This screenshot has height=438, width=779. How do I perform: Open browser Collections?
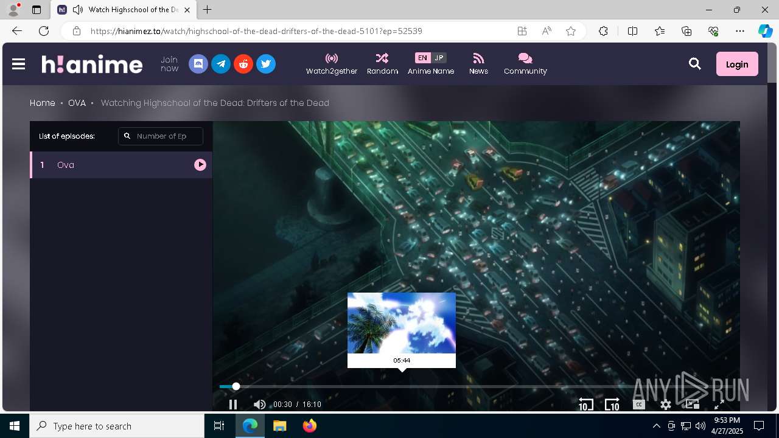686,31
